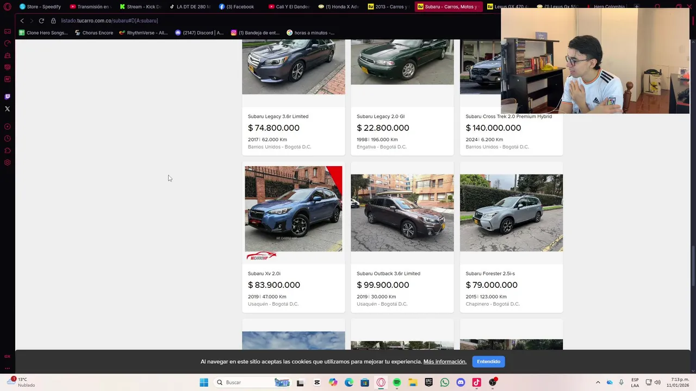Switch to Store - Speedify tab

coord(40,7)
